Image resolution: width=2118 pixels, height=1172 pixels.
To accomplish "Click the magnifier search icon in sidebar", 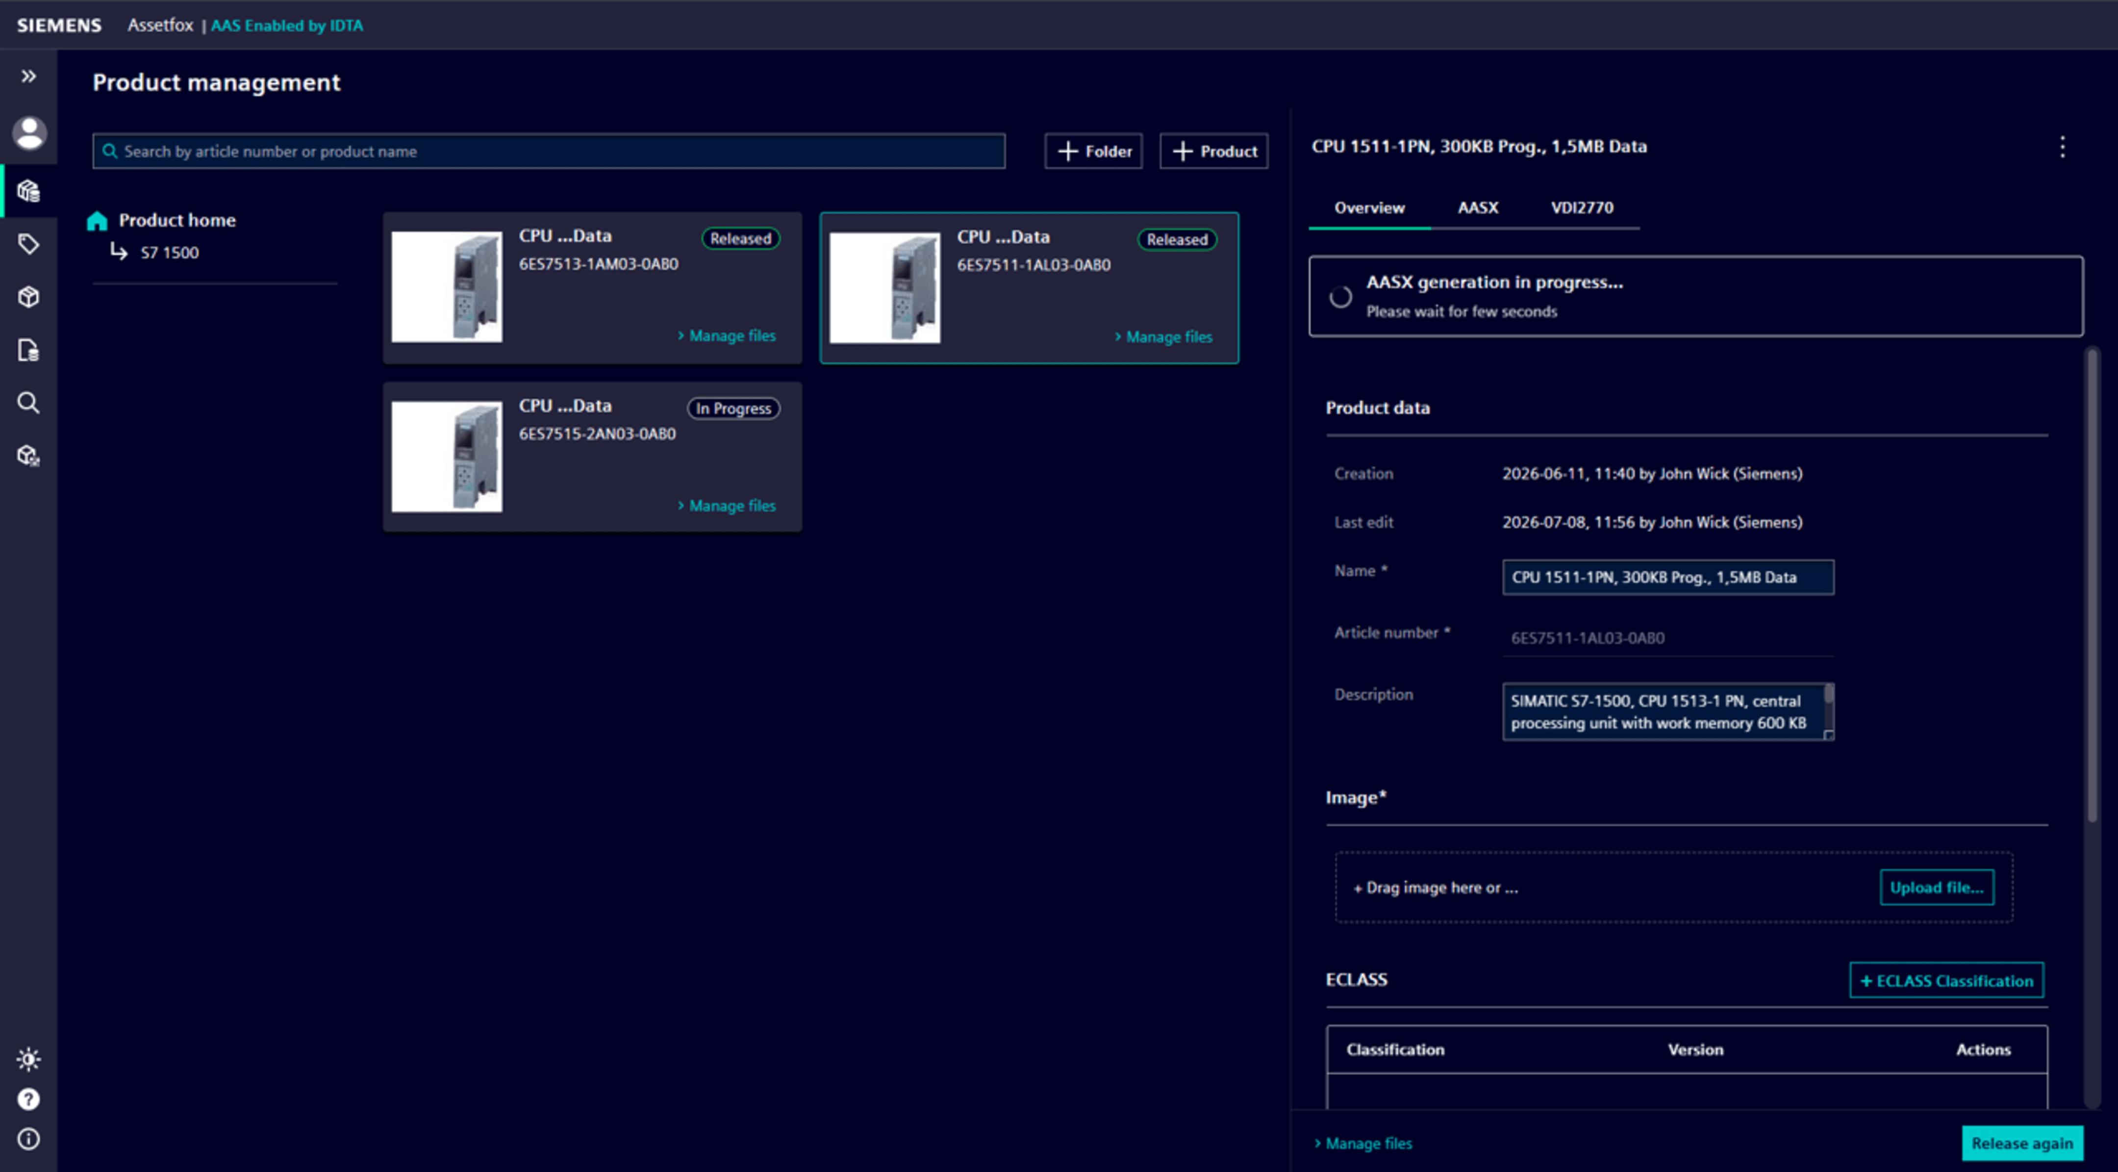I will (x=29, y=403).
